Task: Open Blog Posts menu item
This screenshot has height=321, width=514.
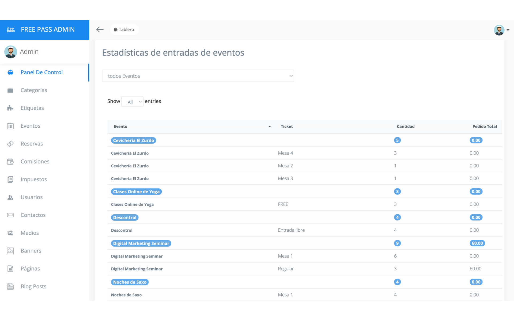Action: [x=33, y=286]
